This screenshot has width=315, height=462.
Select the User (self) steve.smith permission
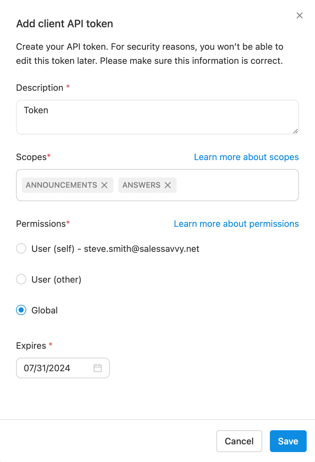(21, 248)
